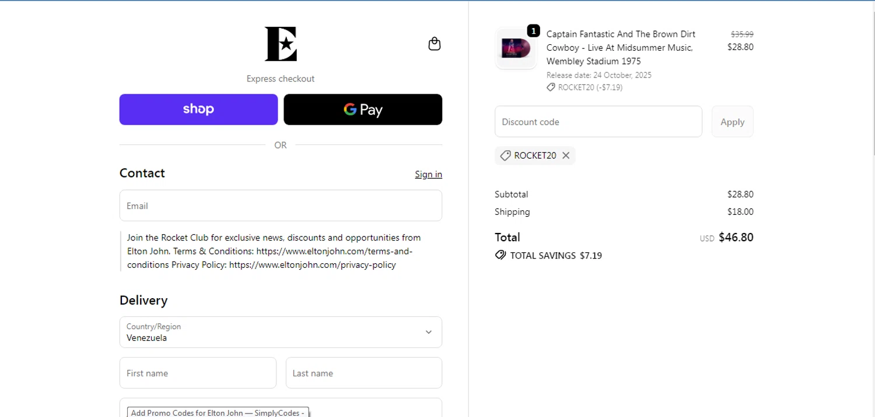The width and height of the screenshot is (875, 417).
Task: Click the SimplyCodes promo codes tooltip
Action: pyautogui.click(x=218, y=412)
